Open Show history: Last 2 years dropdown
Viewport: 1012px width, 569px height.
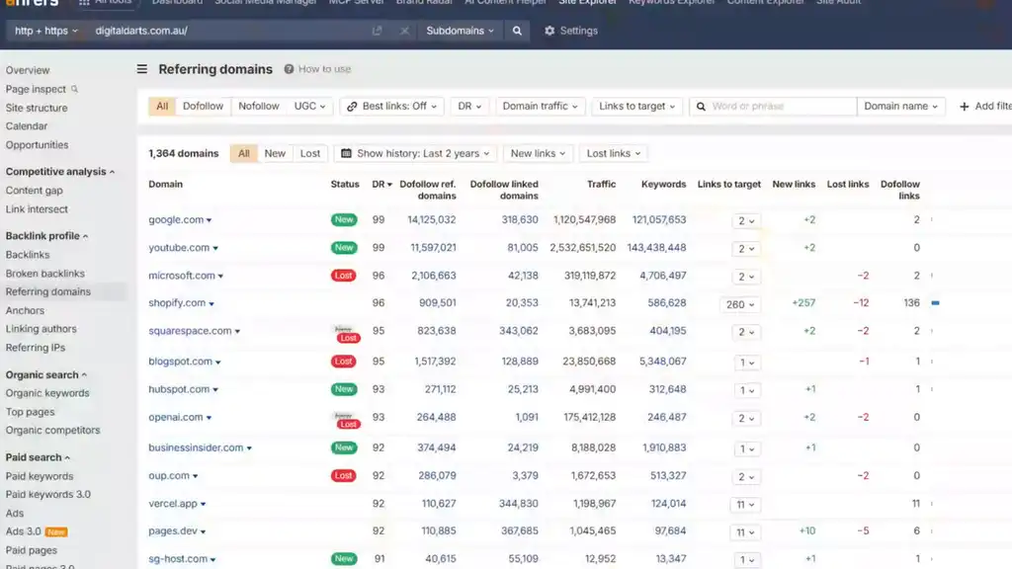(415, 153)
